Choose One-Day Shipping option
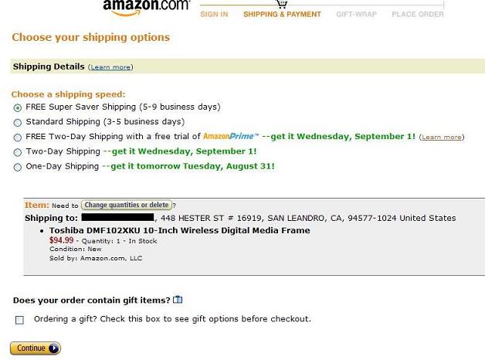The width and height of the screenshot is (485, 360). click(x=18, y=167)
